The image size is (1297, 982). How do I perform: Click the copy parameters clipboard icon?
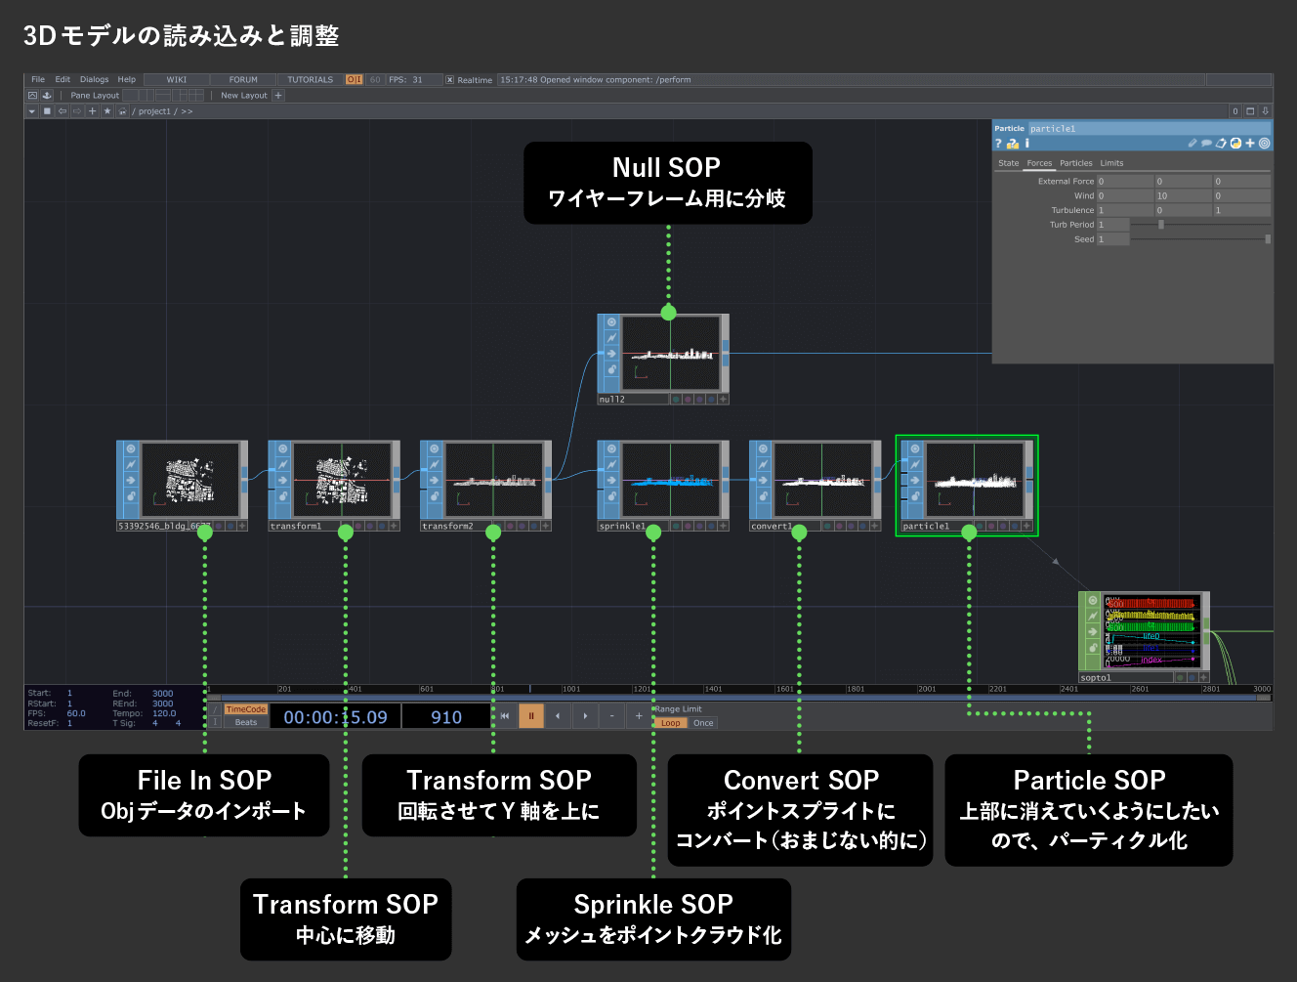click(x=1221, y=144)
